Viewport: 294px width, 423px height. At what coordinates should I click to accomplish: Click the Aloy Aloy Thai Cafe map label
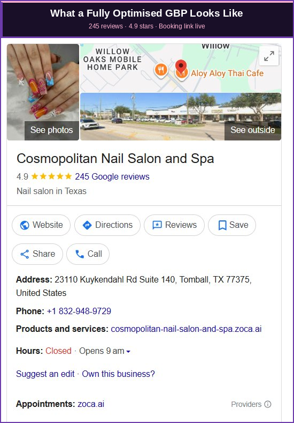[227, 73]
